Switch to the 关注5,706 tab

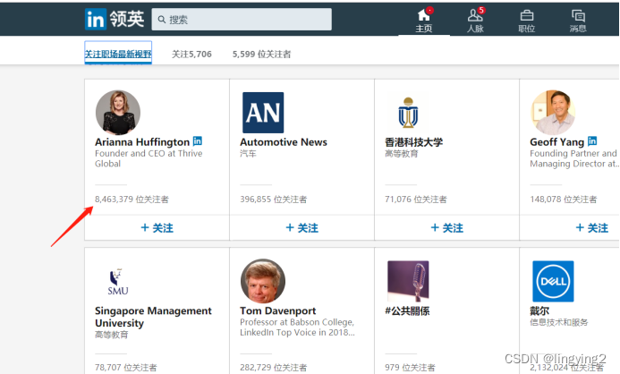tap(191, 55)
